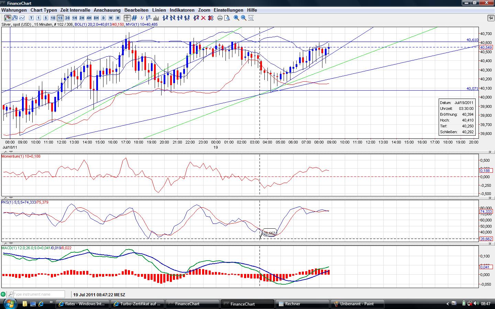495x309 pixels.
Task: Switch to the 1H interval toggle
Action: click(75, 18)
